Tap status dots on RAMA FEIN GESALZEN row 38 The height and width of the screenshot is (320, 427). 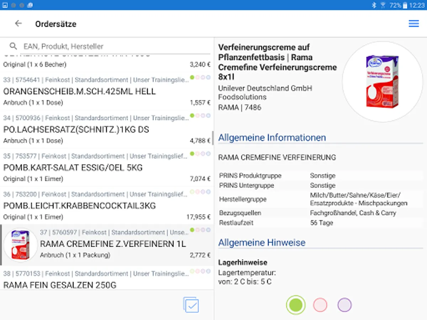pos(200,271)
